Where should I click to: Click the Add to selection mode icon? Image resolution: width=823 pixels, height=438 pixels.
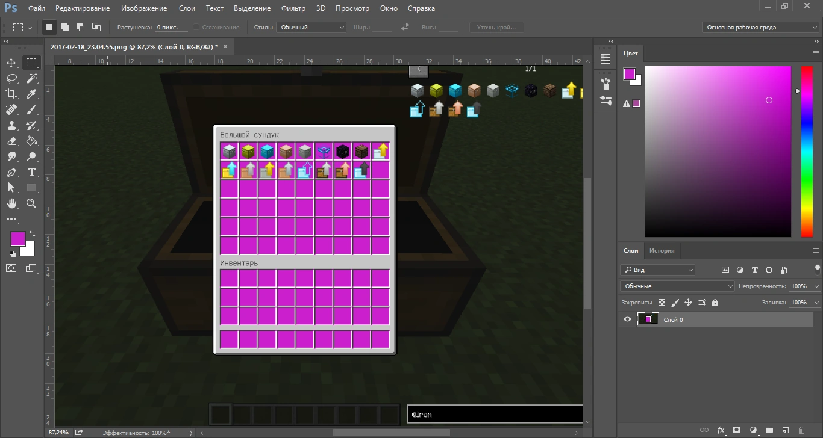point(64,27)
